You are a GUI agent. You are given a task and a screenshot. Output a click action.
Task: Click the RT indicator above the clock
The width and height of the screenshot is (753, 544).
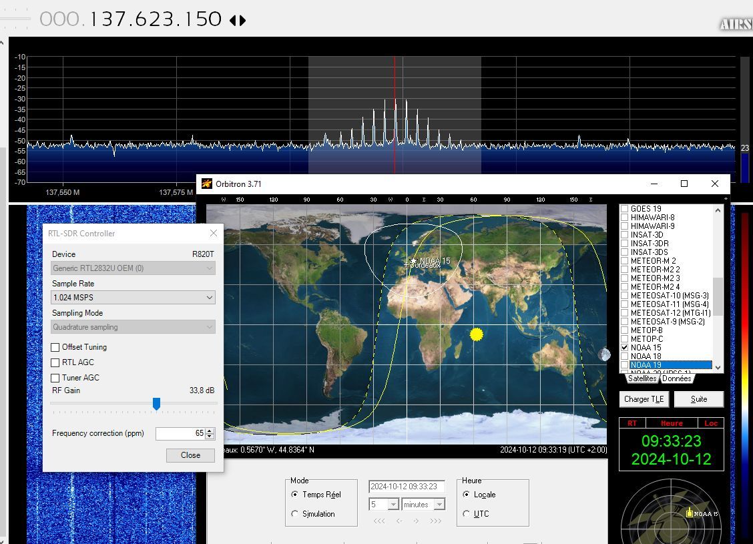point(632,423)
